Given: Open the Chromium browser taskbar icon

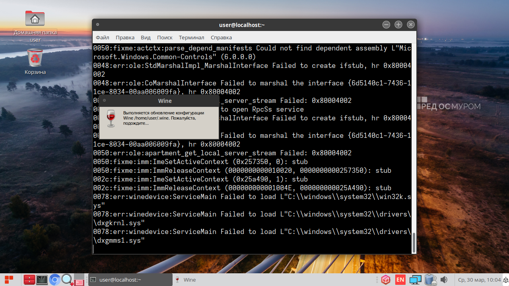Looking at the screenshot, I should (x=55, y=280).
